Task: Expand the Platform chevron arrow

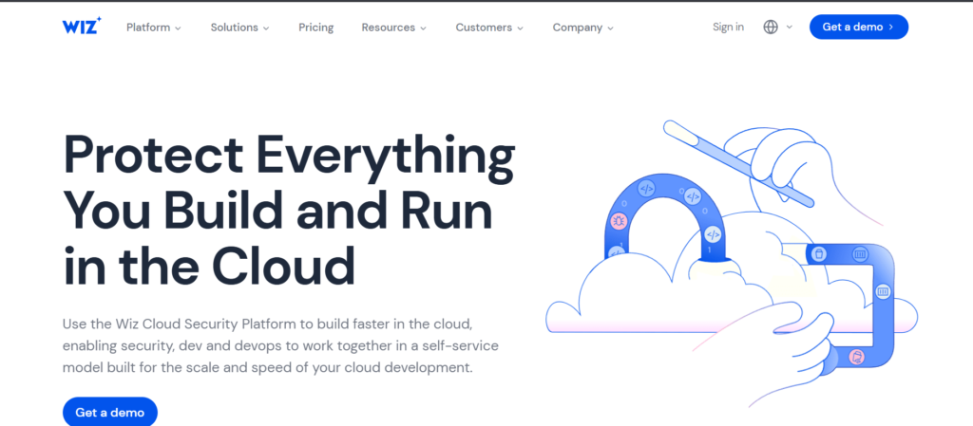Action: [x=178, y=28]
